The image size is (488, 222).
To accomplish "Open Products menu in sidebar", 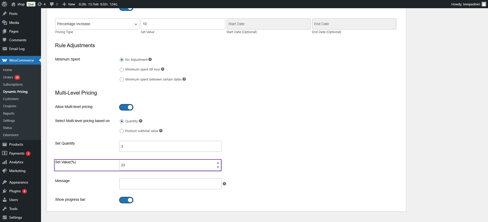I will pyautogui.click(x=16, y=144).
